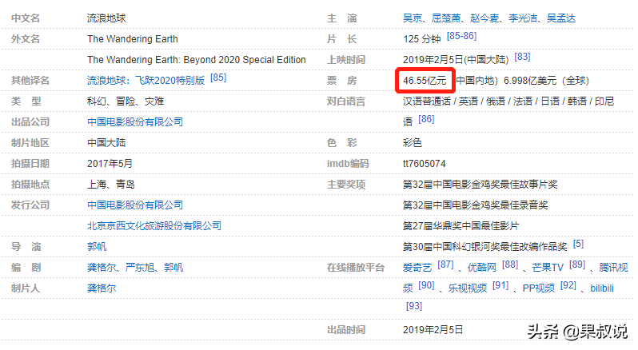Click the [89] citation after 芒果TV

coord(577,264)
